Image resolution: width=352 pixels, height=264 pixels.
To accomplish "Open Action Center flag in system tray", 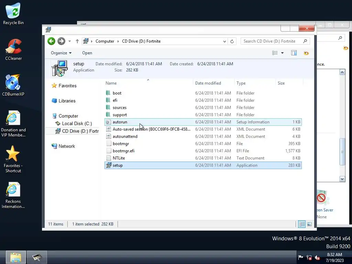I will tap(300, 257).
